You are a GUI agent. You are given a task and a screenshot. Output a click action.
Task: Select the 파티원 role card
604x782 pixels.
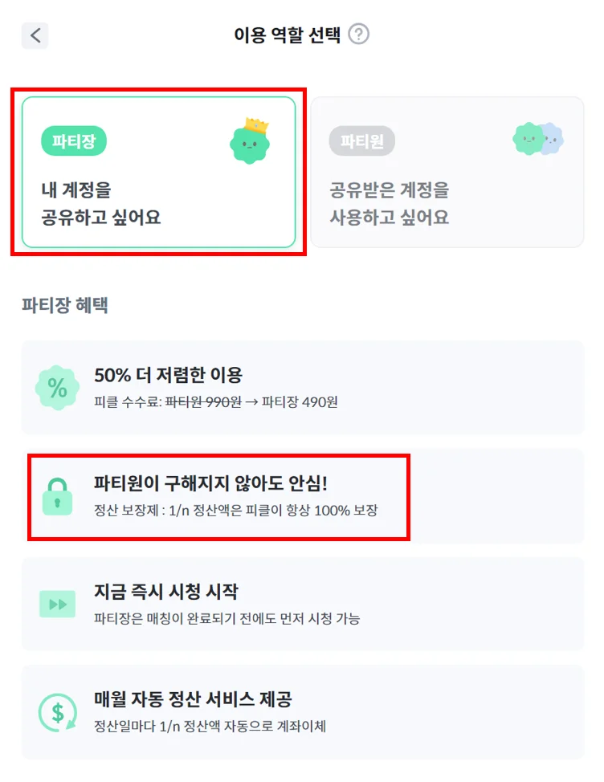pos(447,172)
